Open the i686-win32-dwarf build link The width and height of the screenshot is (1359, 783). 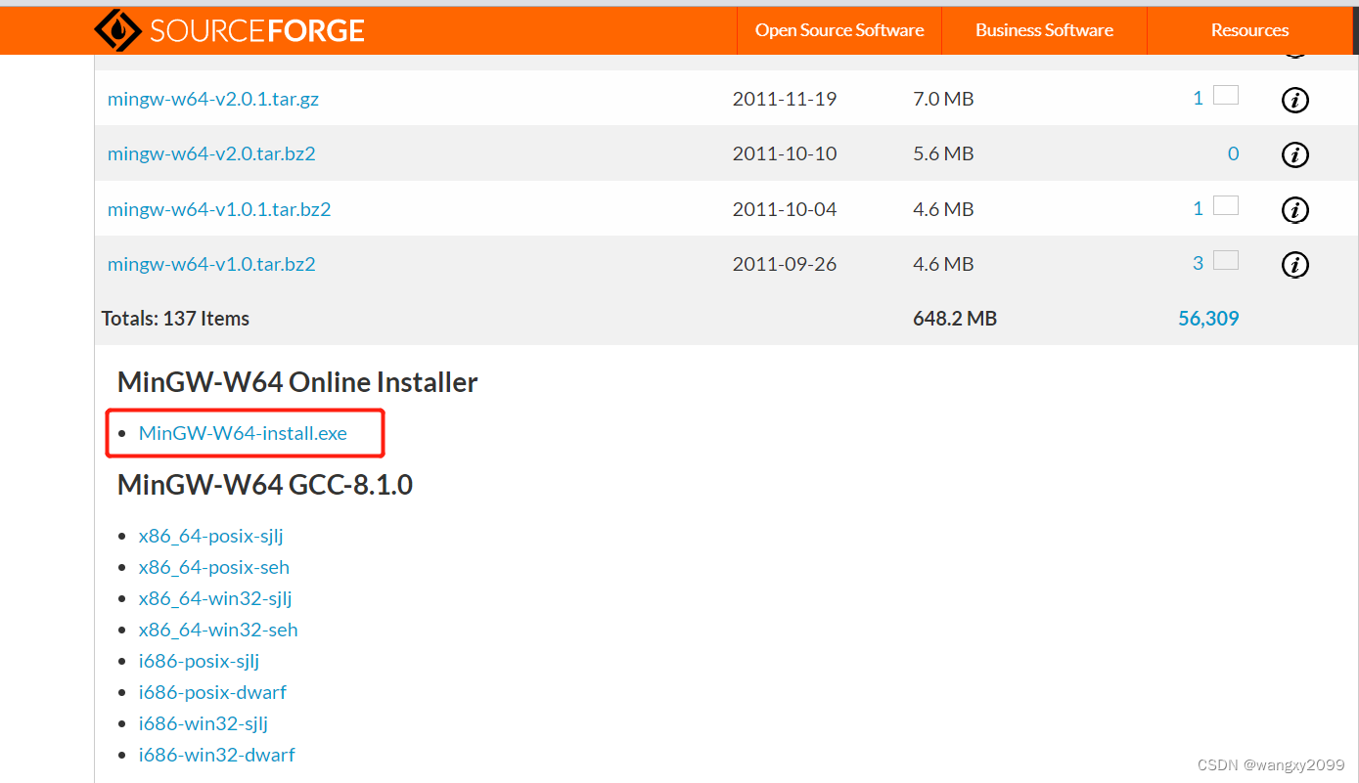[x=216, y=755]
